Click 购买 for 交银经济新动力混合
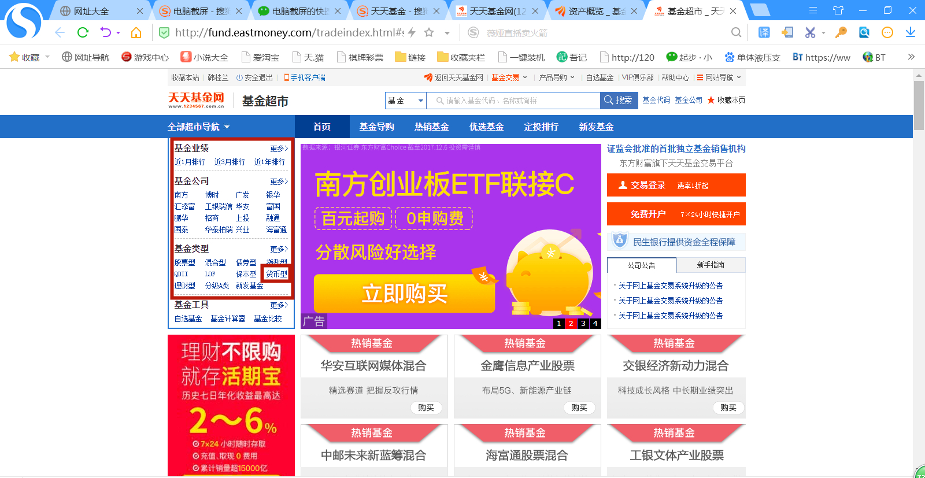The width and height of the screenshot is (925, 478). point(728,407)
